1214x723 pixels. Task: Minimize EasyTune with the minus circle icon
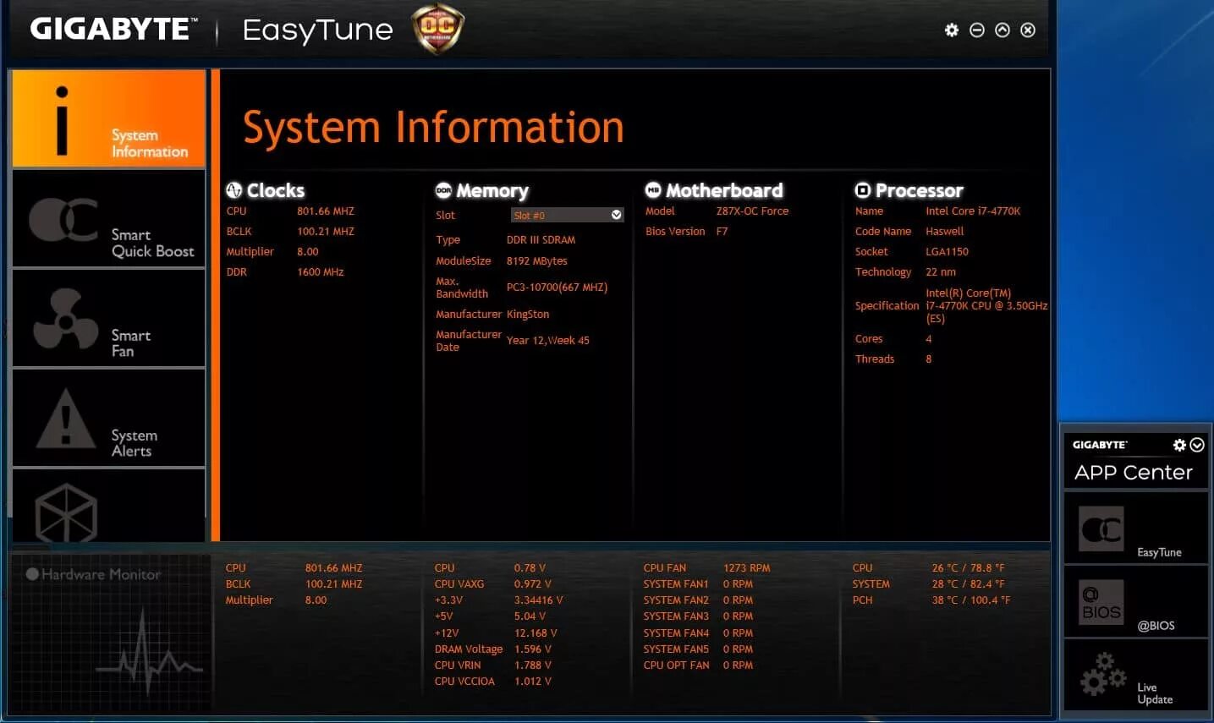[x=977, y=30]
